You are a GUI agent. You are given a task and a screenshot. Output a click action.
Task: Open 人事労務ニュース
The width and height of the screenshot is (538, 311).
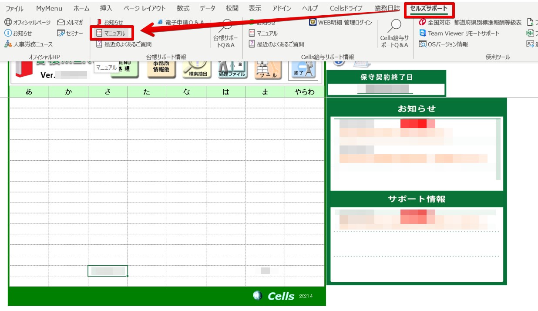coord(28,44)
